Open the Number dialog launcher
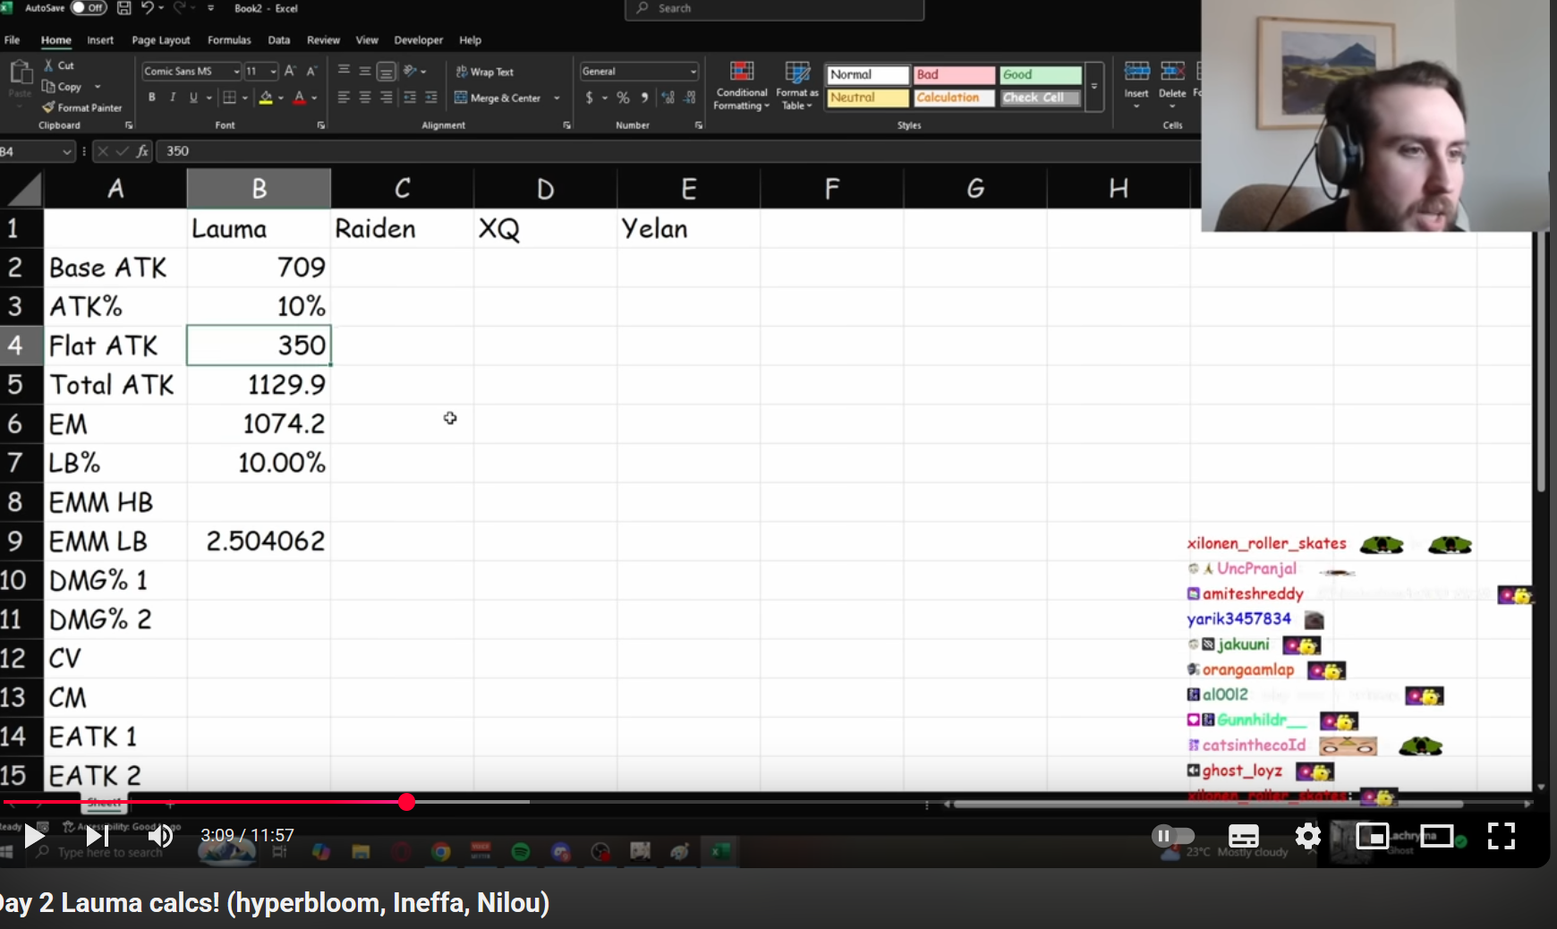 pyautogui.click(x=699, y=125)
